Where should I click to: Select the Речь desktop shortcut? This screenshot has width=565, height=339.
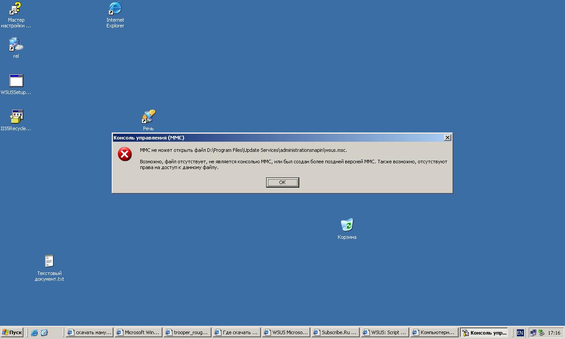tap(148, 117)
